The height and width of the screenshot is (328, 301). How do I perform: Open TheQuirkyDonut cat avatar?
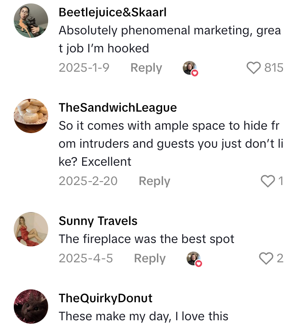tap(31, 306)
